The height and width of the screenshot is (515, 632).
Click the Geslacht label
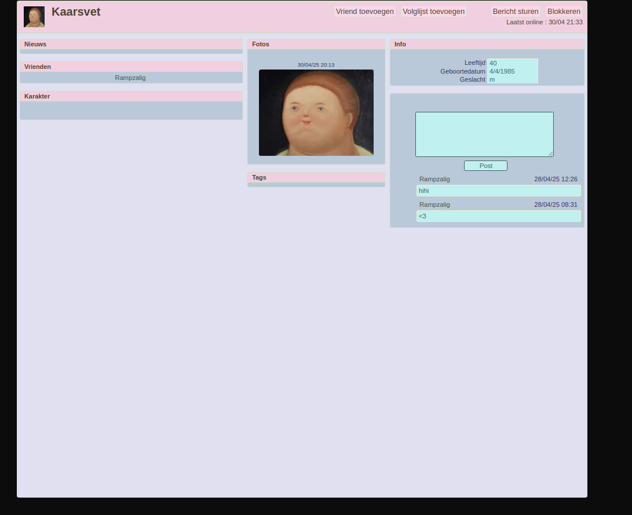tap(472, 79)
